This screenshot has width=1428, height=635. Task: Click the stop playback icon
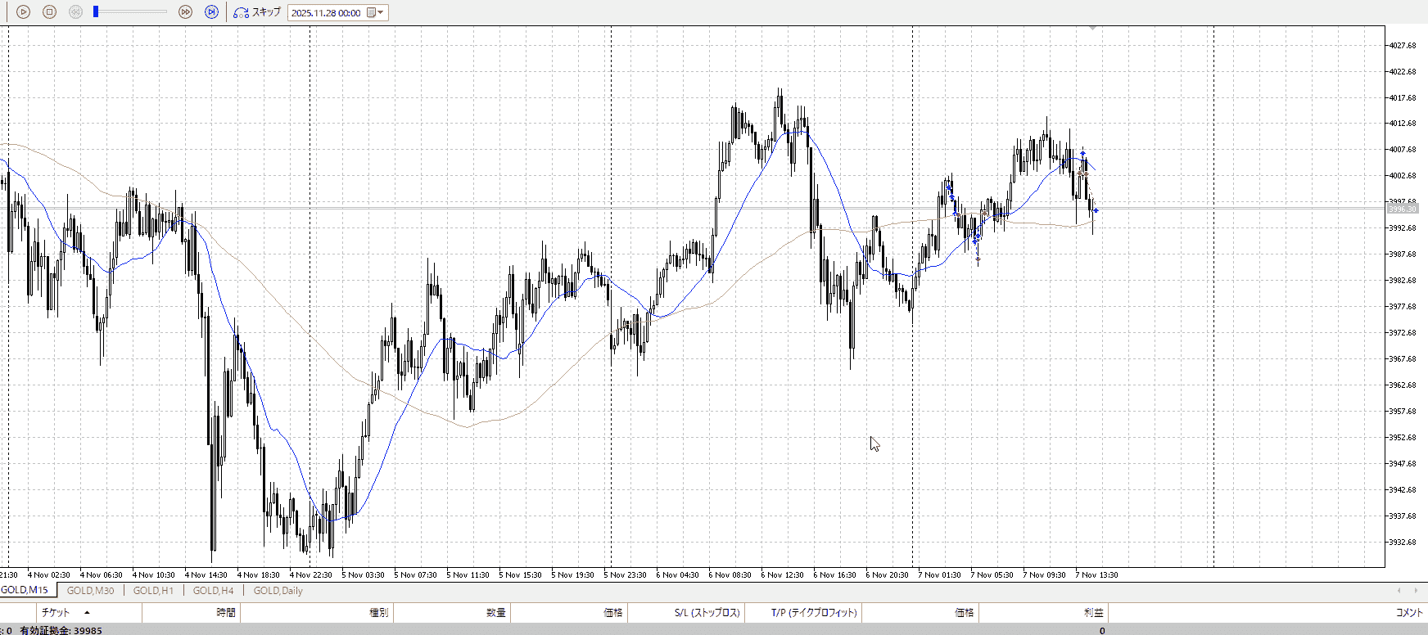point(49,12)
